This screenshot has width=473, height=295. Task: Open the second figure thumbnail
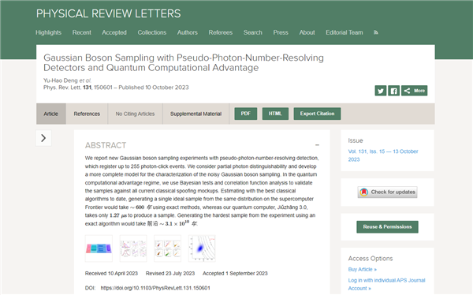tap(133, 248)
